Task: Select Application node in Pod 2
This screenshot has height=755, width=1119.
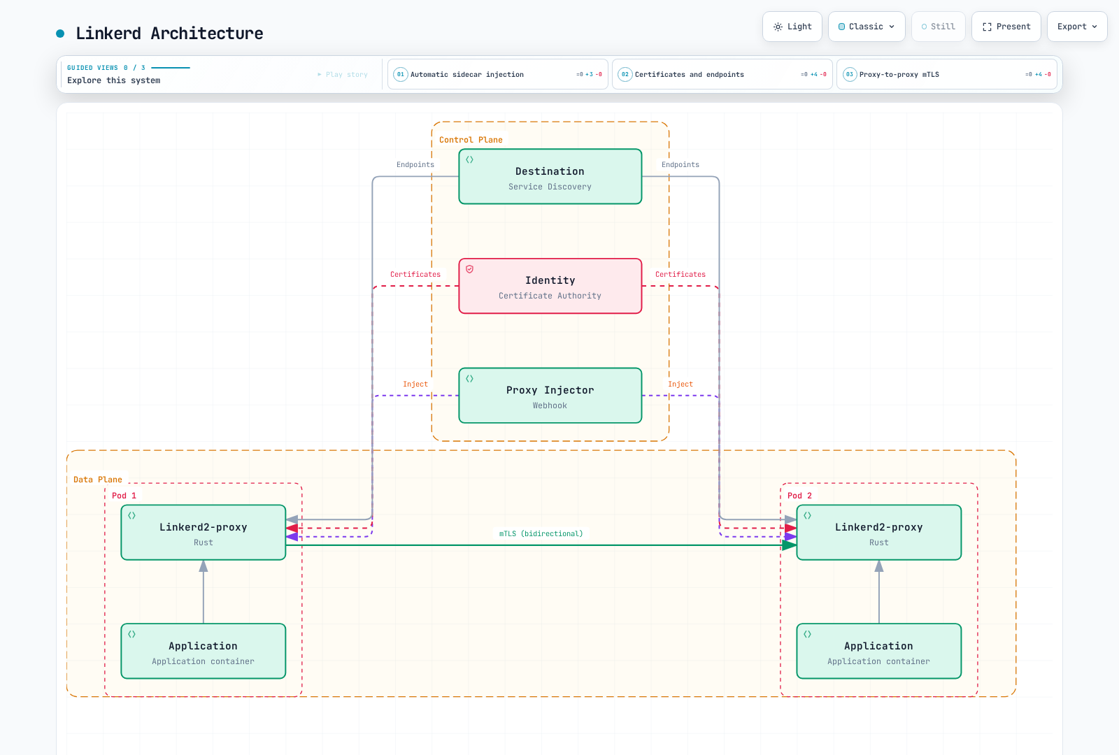Action: (x=879, y=651)
